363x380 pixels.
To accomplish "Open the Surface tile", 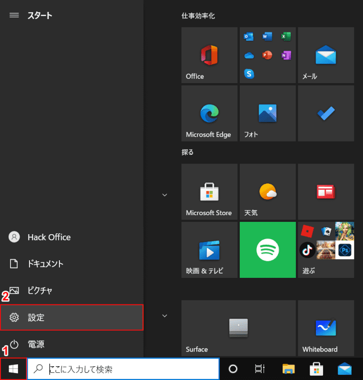I will pyautogui.click(x=238, y=328).
